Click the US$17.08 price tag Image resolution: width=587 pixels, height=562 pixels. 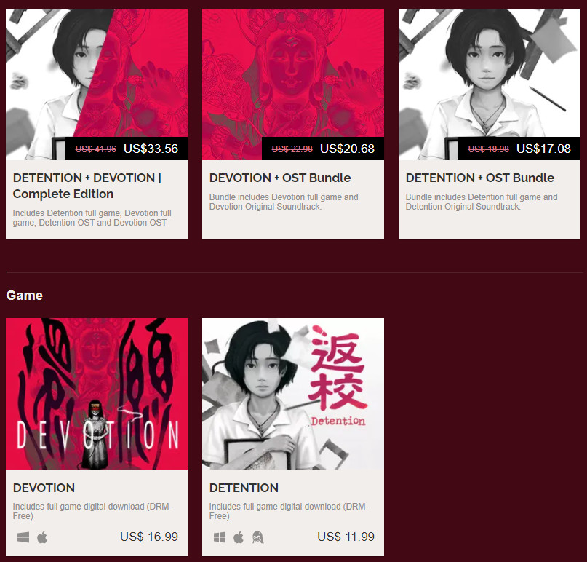[543, 149]
